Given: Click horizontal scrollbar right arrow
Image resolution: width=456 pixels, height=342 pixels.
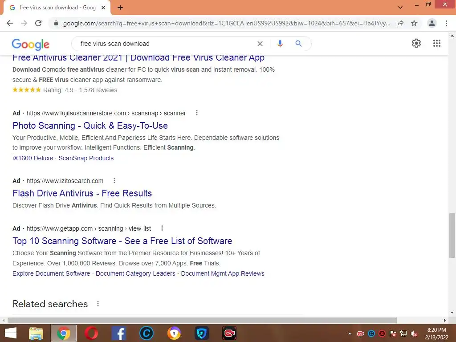Looking at the screenshot, I should 445,321.
